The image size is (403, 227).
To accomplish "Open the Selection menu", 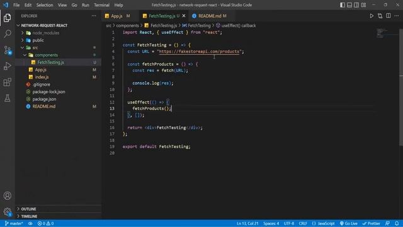I will coord(45,5).
